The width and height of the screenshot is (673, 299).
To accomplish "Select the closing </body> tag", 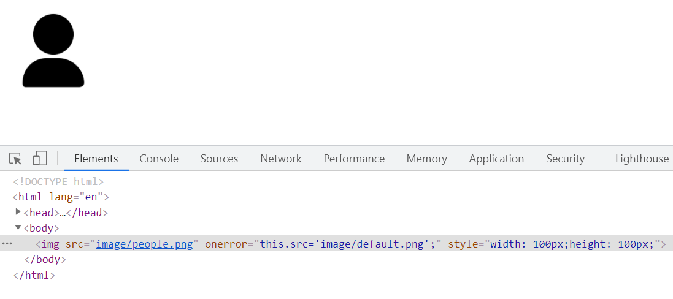I will click(x=45, y=260).
